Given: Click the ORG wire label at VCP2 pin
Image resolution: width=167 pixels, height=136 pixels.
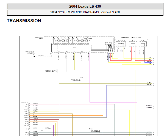Looking at the screenshot, I should point(34,115).
